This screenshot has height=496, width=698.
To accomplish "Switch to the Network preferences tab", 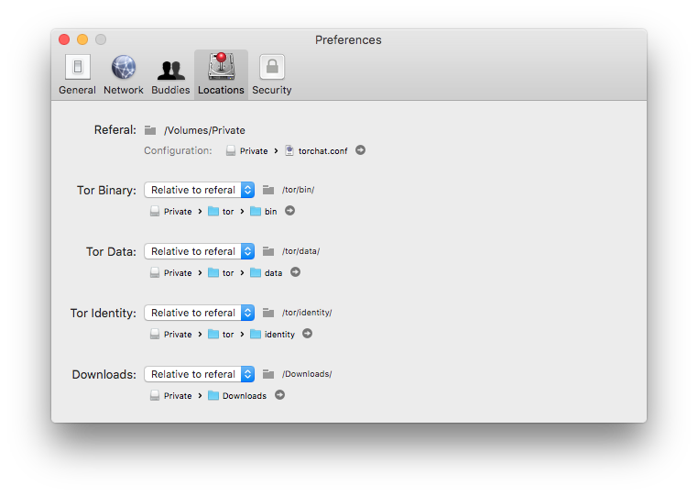I will click(123, 74).
